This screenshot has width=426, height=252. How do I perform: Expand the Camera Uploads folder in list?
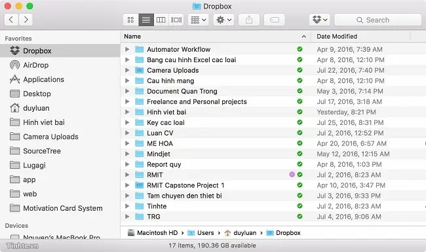coord(127,70)
